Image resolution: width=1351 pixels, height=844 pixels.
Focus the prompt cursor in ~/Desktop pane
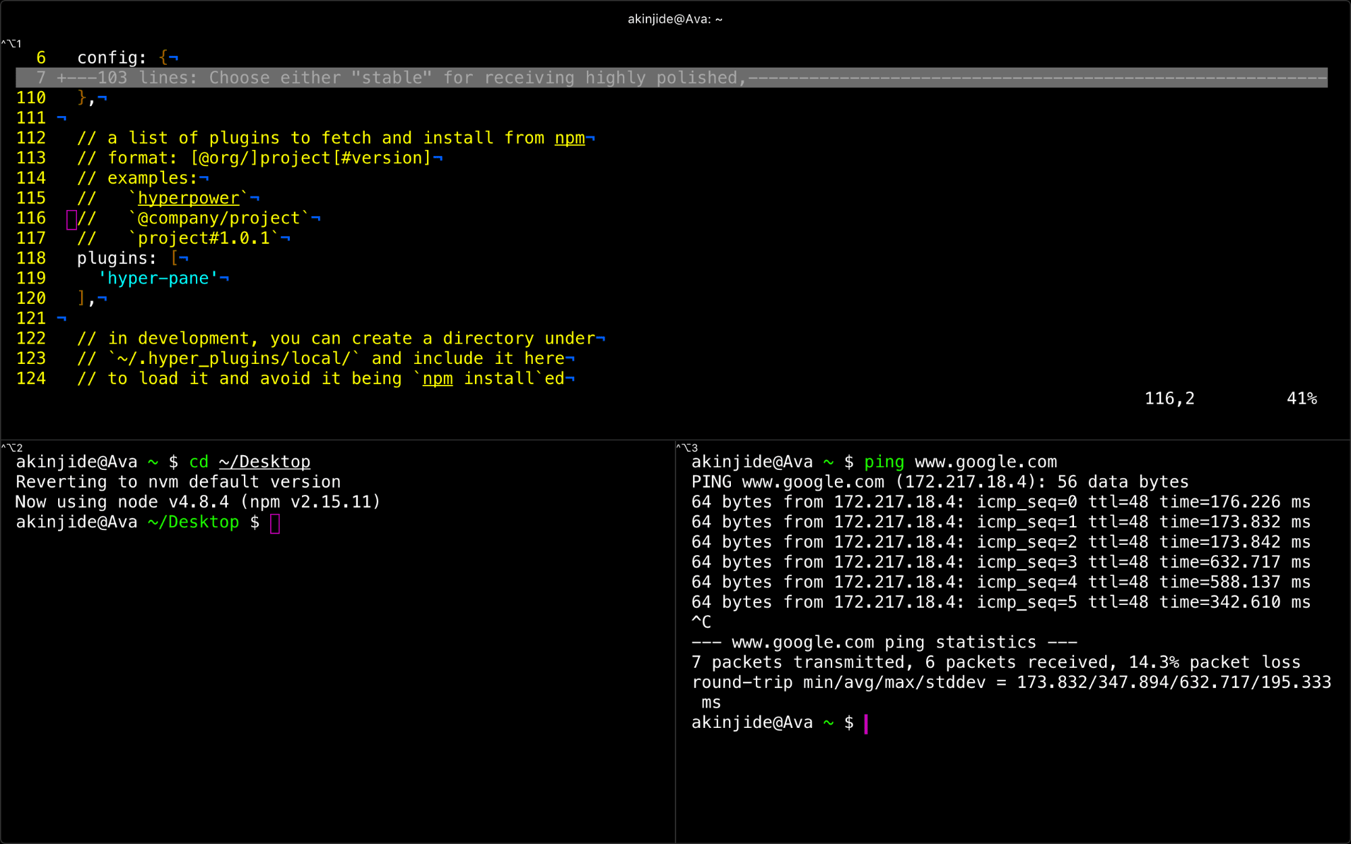pyautogui.click(x=275, y=523)
